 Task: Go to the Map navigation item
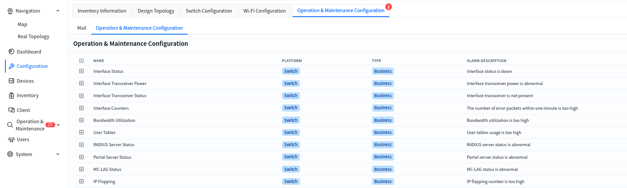click(x=22, y=24)
